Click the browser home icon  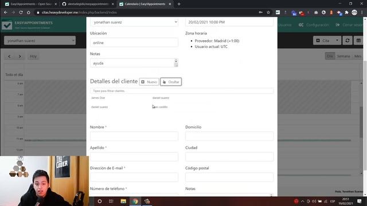click(29, 13)
